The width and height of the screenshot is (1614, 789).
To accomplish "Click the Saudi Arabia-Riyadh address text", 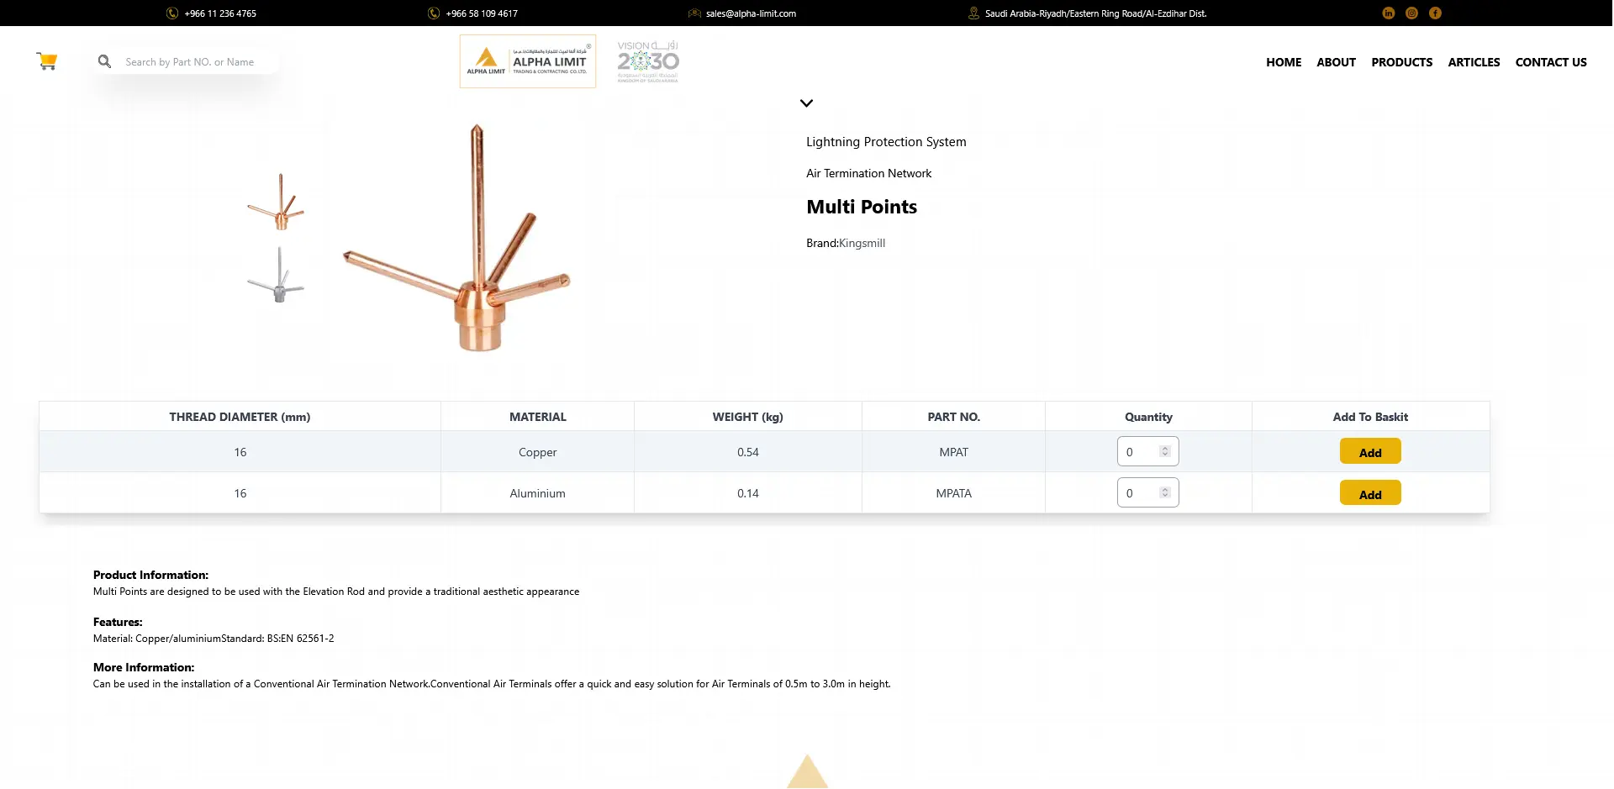I will [x=1095, y=13].
